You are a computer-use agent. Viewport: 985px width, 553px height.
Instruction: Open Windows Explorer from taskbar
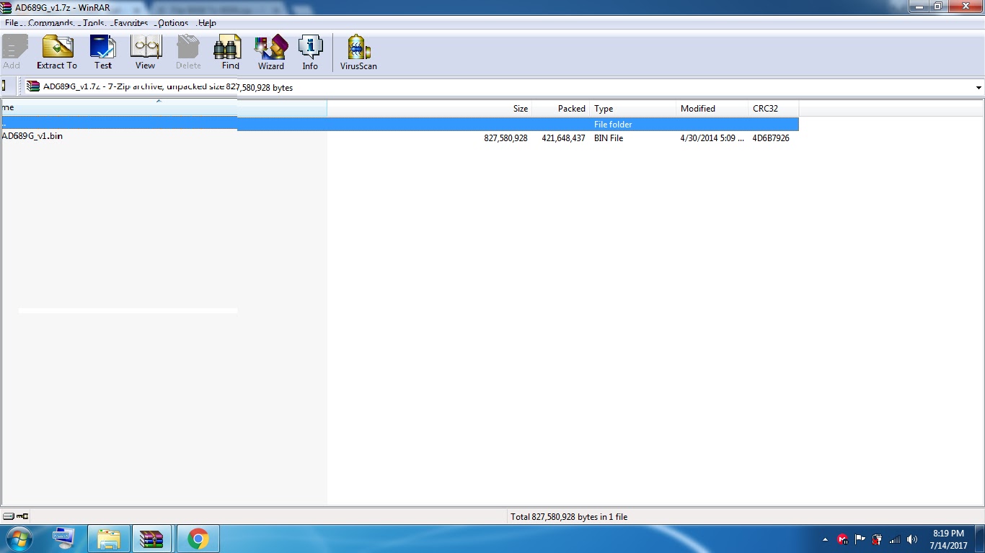(109, 539)
